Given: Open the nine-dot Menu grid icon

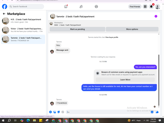Looking at the screenshot, I should (x=145, y=7).
